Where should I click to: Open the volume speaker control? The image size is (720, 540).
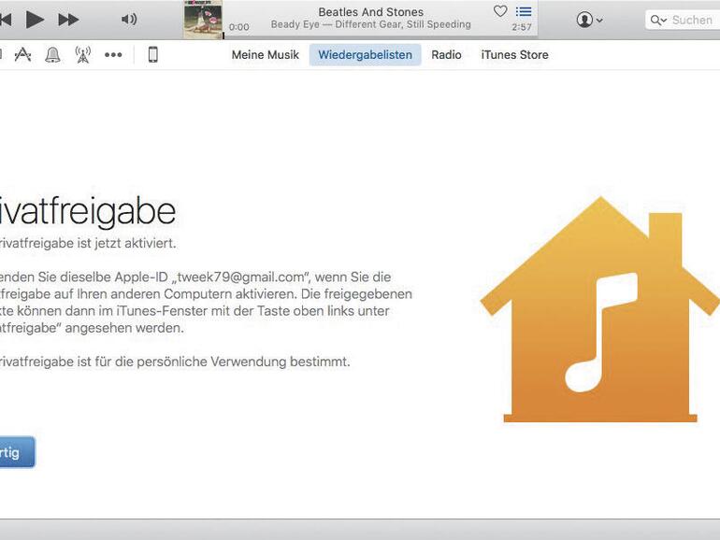tap(129, 20)
